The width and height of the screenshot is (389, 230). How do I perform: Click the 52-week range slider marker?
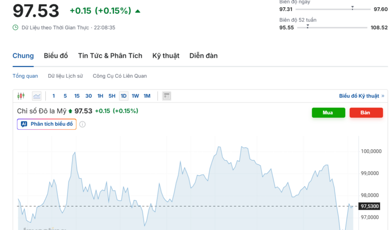(x=307, y=26)
